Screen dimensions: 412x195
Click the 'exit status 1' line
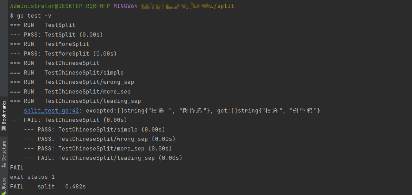click(32, 177)
